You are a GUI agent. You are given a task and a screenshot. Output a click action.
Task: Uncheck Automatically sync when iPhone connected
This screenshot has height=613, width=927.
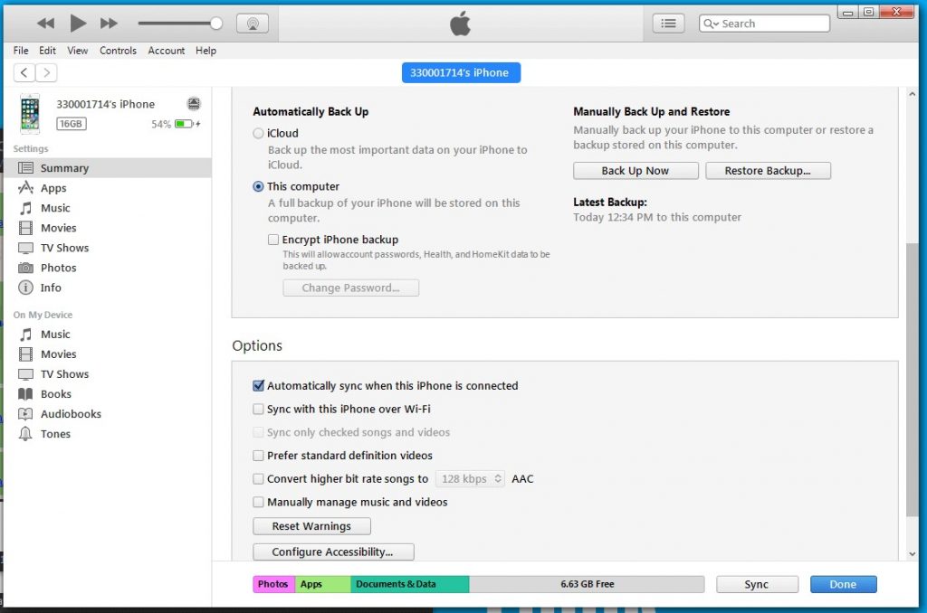[x=258, y=386]
